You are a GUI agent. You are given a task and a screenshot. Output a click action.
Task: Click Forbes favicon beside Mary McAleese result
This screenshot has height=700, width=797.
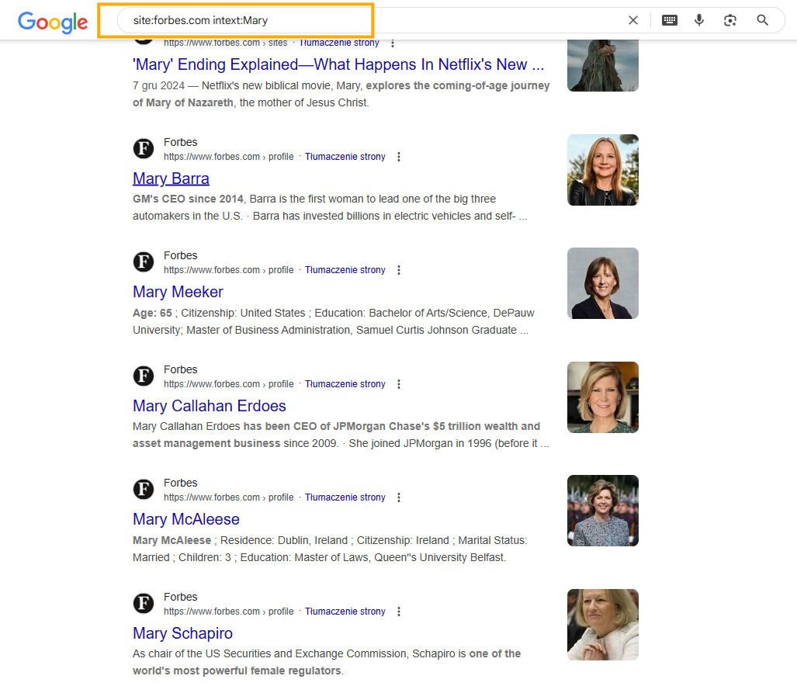pos(144,490)
